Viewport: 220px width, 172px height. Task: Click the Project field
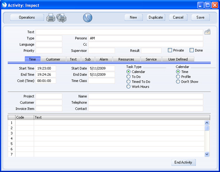pyautogui.click(x=49, y=96)
